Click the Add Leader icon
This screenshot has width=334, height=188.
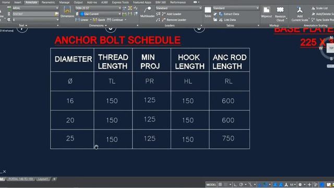163,14
